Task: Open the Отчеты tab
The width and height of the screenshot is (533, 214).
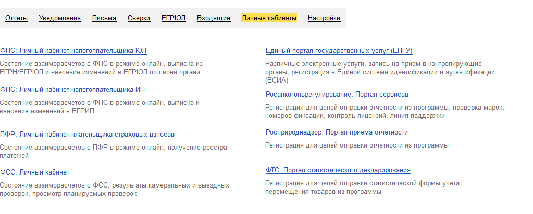Action: coord(16,18)
